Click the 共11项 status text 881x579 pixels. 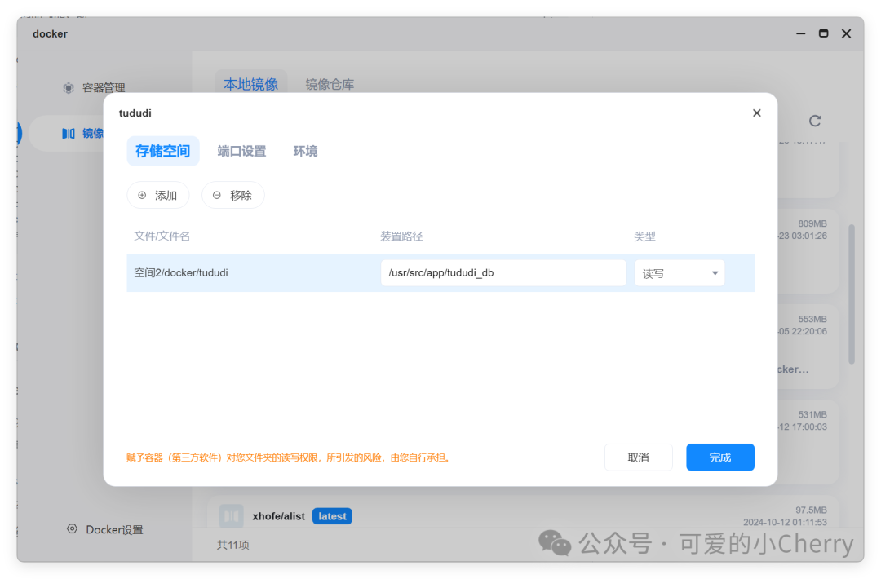pos(232,545)
